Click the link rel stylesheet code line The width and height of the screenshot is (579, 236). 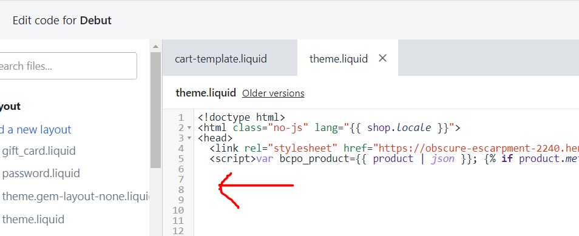point(394,149)
